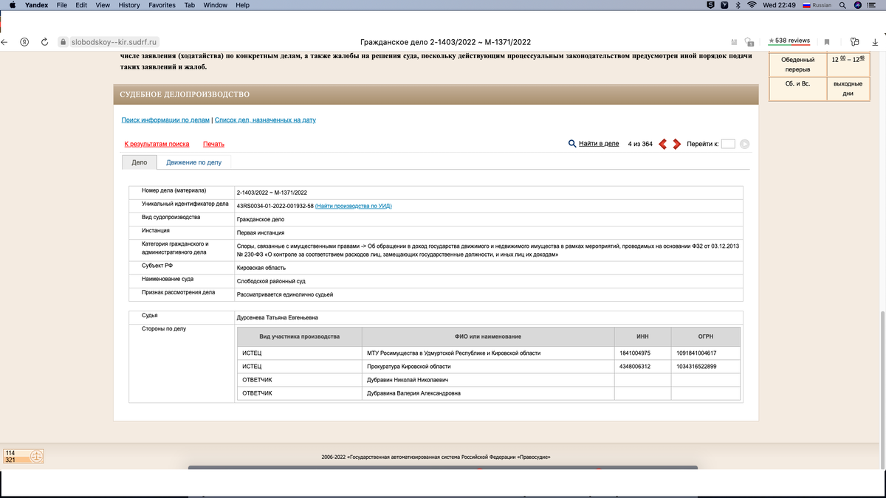Click the padlock site security icon
886x498 pixels.
click(63, 42)
